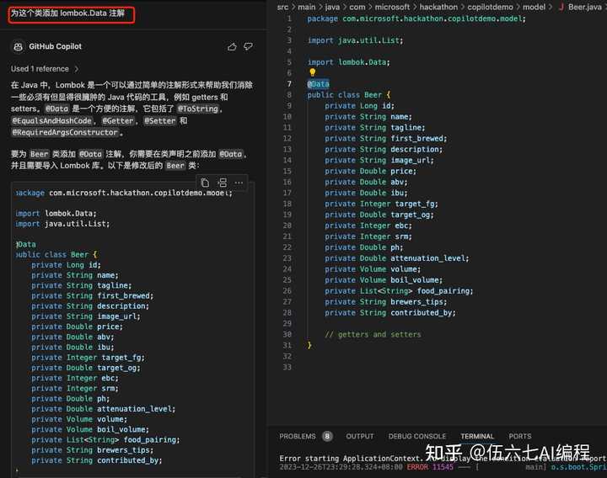Switch to the OUTPUT tab
This screenshot has height=478, width=607.
click(x=360, y=436)
